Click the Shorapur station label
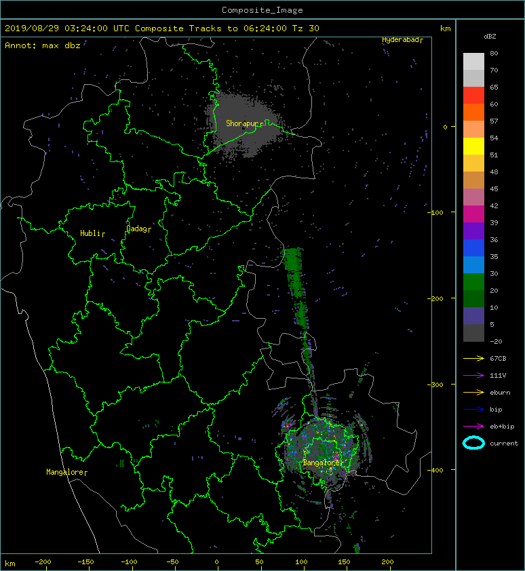The width and height of the screenshot is (525, 571). point(243,123)
